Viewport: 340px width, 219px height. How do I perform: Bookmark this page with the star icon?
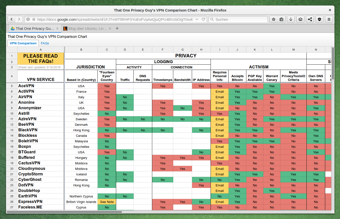pos(274,19)
